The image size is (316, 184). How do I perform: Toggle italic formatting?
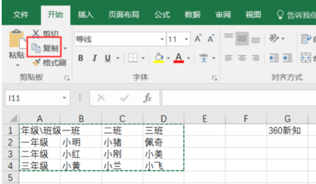(x=94, y=58)
